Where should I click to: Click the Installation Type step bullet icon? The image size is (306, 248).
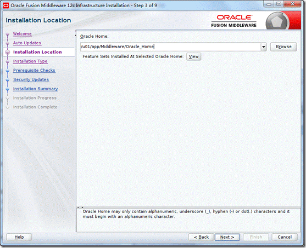click(8, 62)
